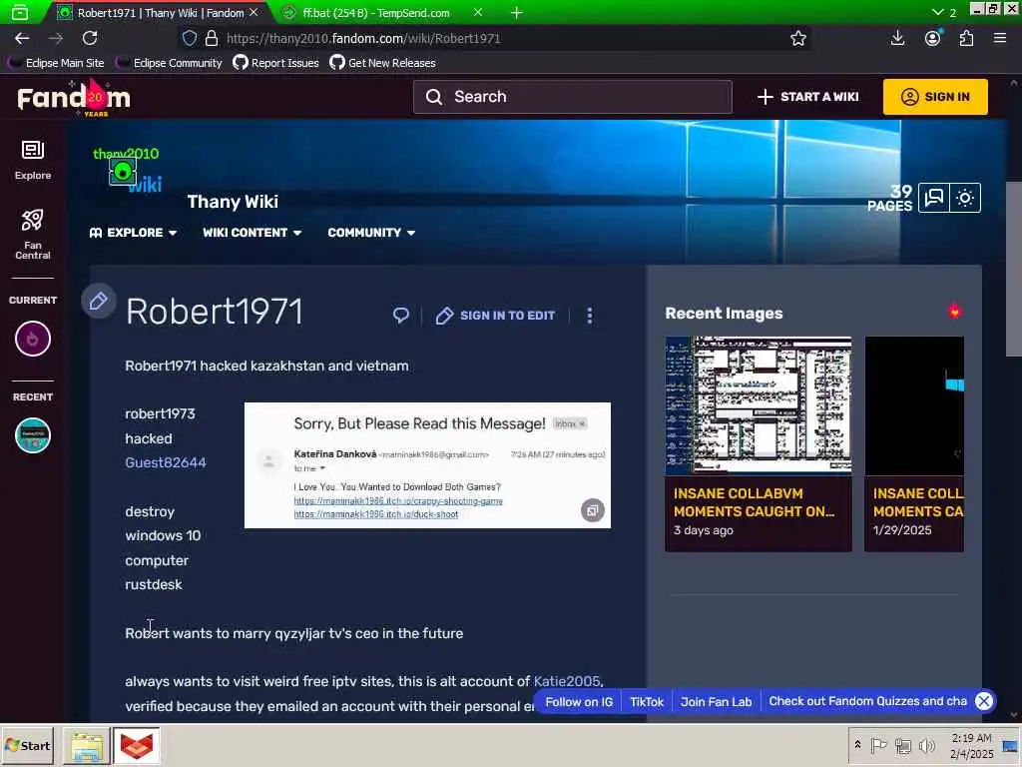Viewport: 1022px width, 767px height.
Task: Open the Action Center flag tray icon
Action: [878, 745]
